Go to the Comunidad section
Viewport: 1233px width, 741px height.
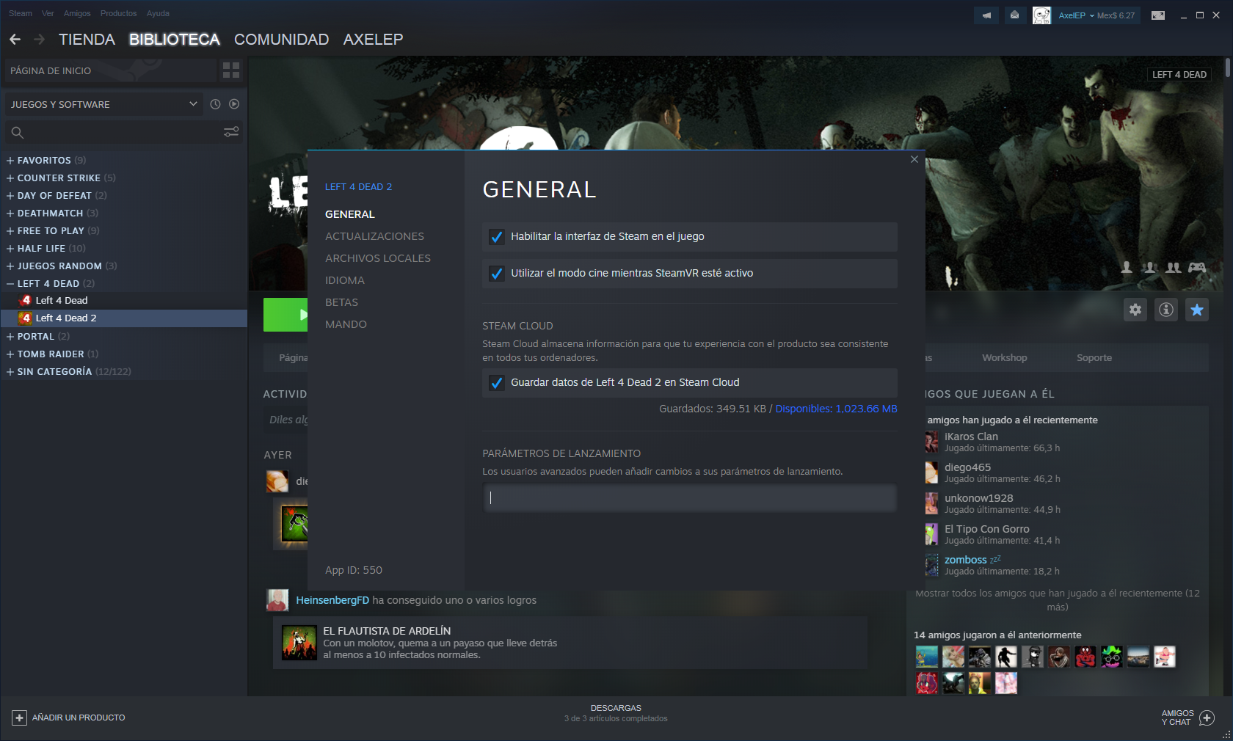(281, 40)
